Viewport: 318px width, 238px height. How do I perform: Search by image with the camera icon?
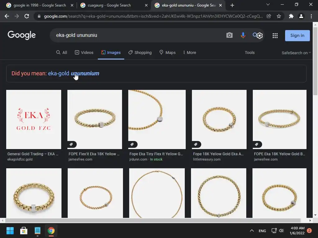pyautogui.click(x=229, y=35)
